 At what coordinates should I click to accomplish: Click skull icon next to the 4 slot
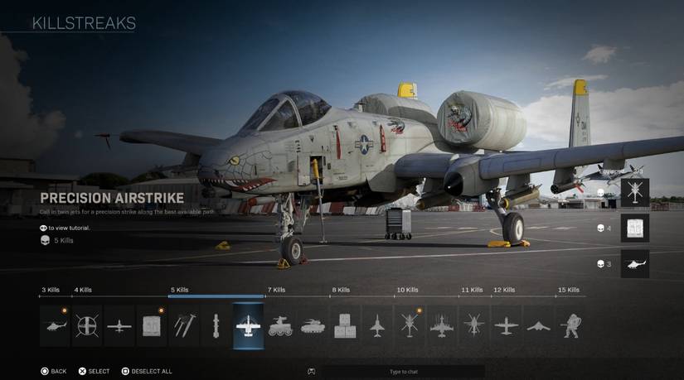(601, 228)
